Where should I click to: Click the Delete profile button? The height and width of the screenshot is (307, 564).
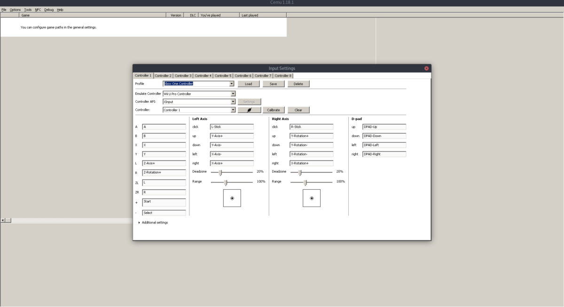298,84
